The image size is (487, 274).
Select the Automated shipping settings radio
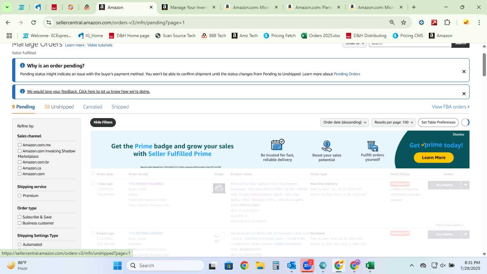[20, 244]
